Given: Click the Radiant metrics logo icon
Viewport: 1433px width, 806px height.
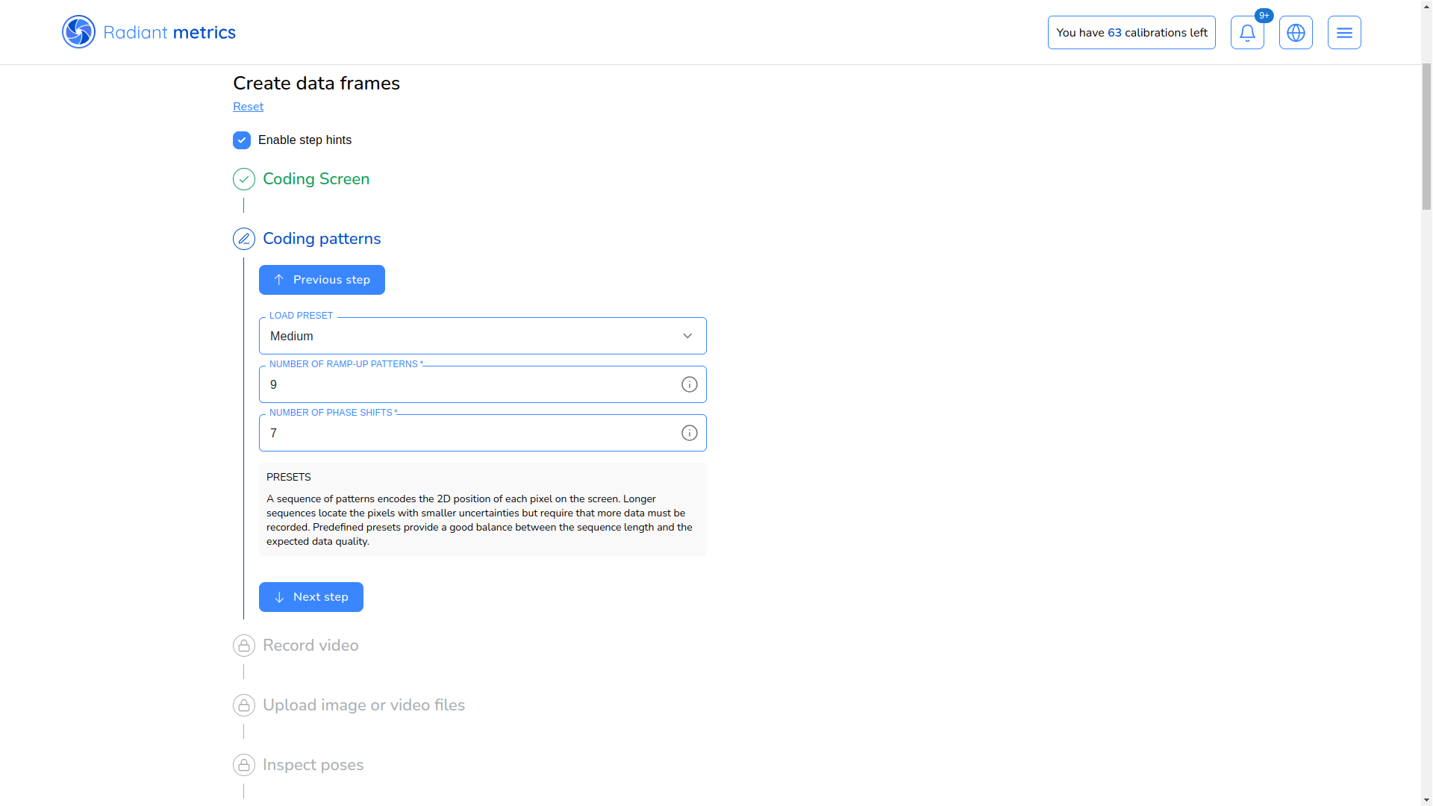Looking at the screenshot, I should tap(78, 32).
